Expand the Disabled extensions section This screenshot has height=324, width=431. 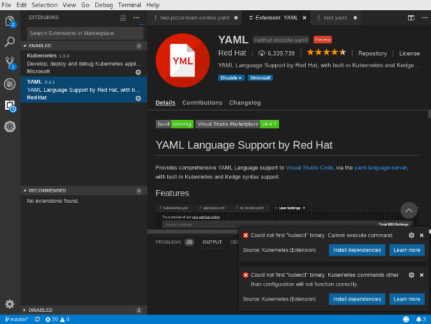24,310
